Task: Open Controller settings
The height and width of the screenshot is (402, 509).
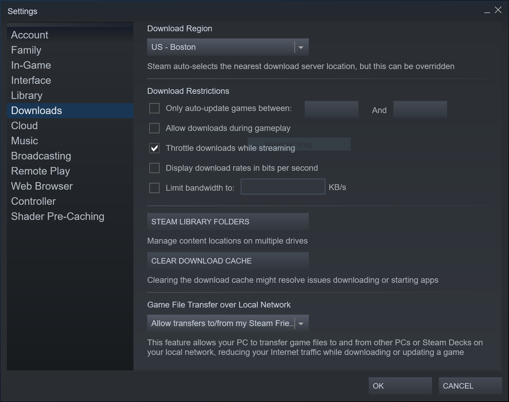Action: [70, 201]
